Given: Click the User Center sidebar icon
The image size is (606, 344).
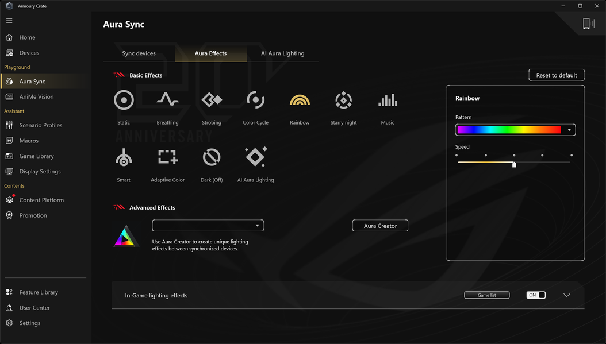Looking at the screenshot, I should (x=9, y=308).
